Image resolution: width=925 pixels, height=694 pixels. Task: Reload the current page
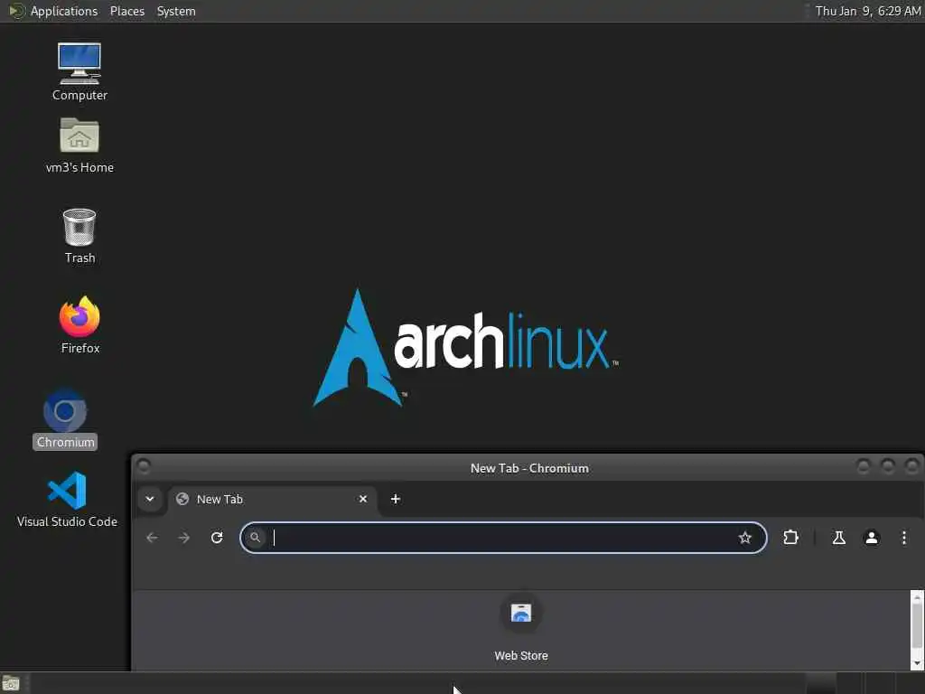pos(217,538)
